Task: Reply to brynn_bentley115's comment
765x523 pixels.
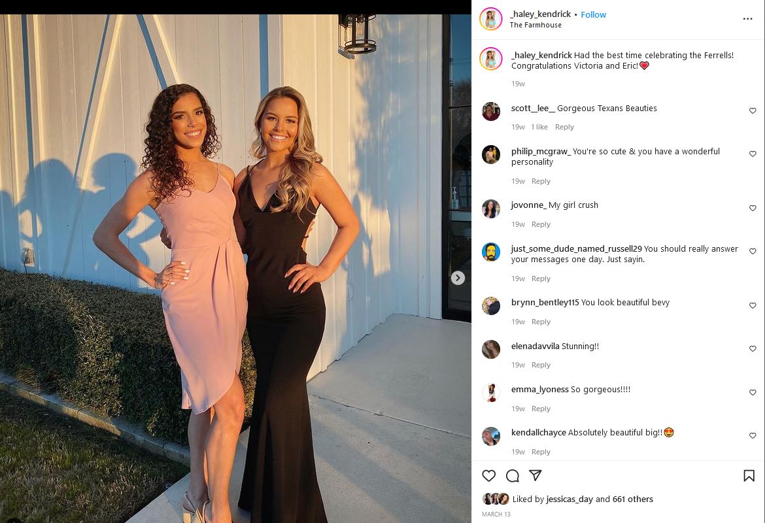Action: [541, 322]
